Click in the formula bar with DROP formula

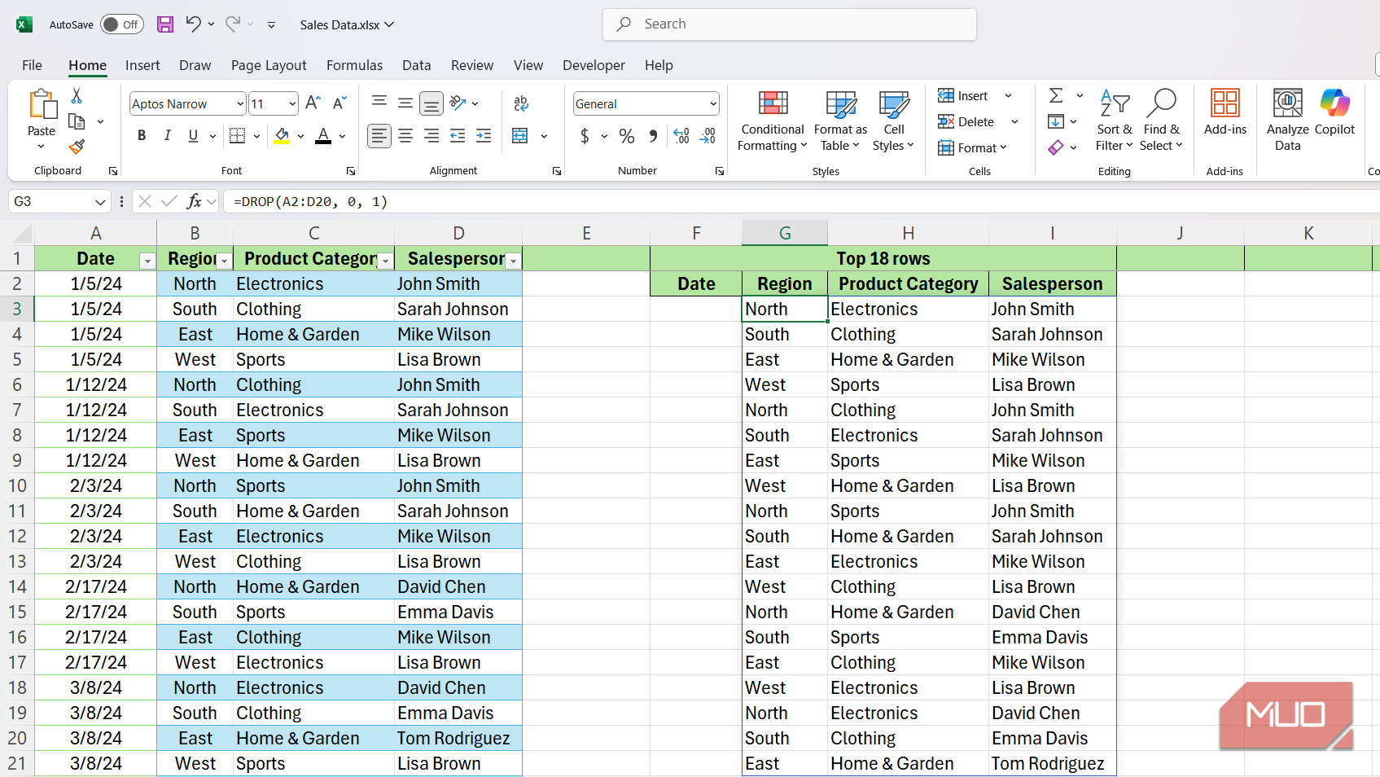(x=801, y=201)
